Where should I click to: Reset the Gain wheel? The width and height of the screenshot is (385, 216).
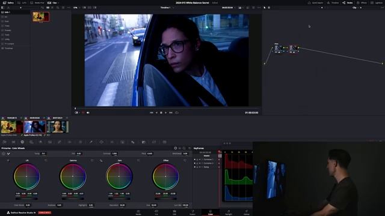click(138, 160)
